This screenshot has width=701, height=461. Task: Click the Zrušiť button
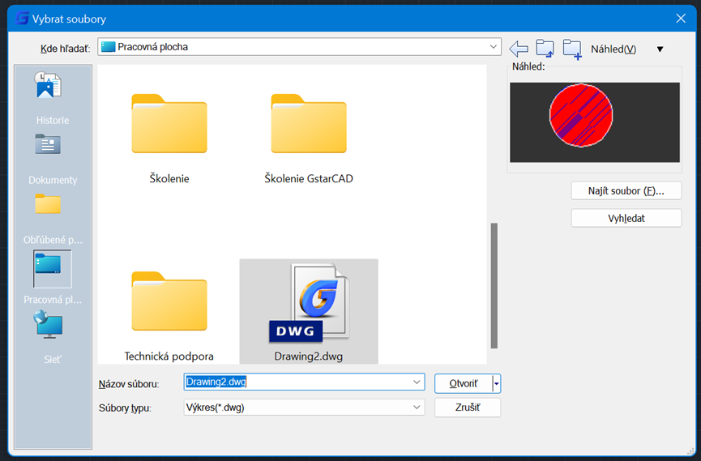468,408
